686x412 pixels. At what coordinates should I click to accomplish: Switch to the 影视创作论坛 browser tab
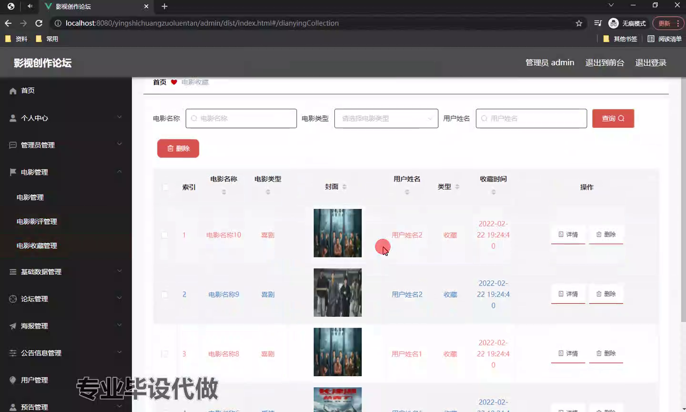(x=97, y=6)
